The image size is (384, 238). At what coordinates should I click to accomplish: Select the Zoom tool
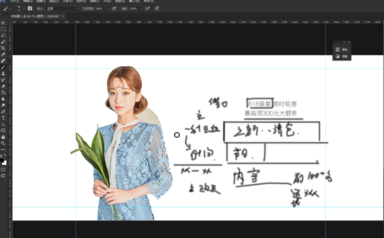(3, 143)
